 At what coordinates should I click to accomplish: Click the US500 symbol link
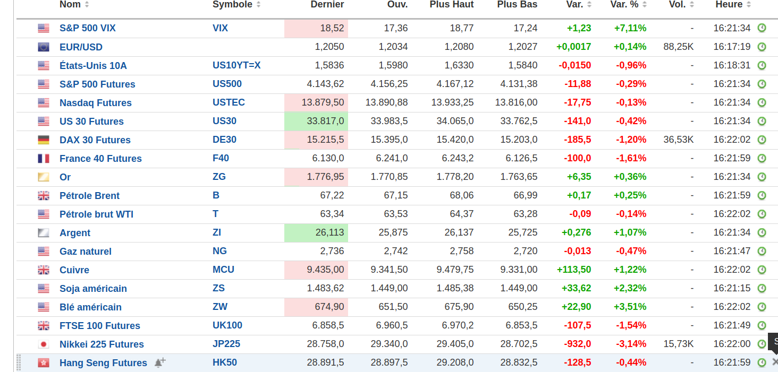227,84
